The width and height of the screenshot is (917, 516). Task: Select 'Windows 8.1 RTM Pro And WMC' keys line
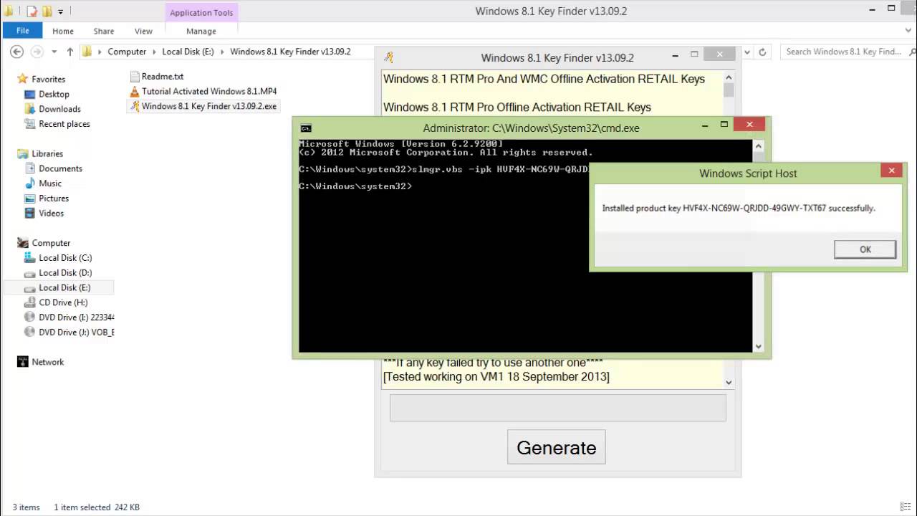(x=544, y=79)
